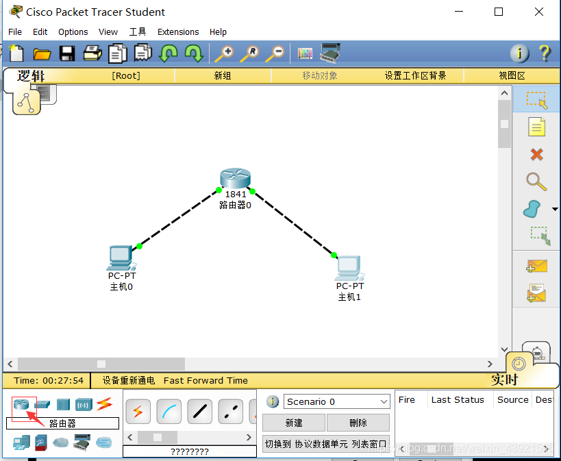The image size is (561, 461).
Task: Select PC 主机1 on the canvas
Action: pyautogui.click(x=349, y=268)
